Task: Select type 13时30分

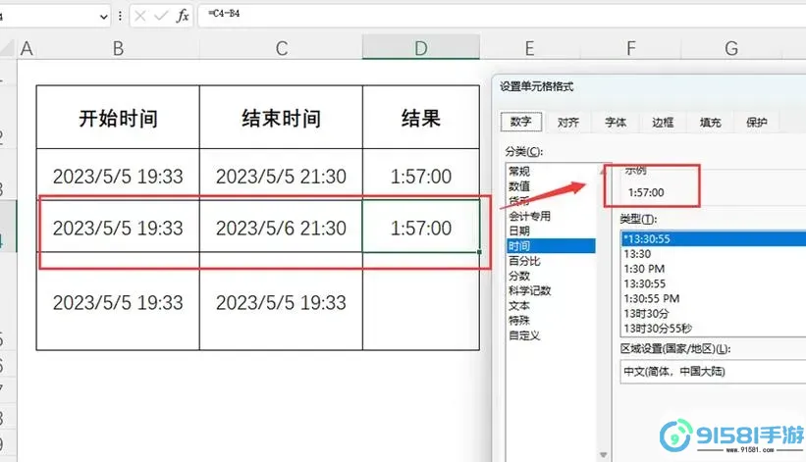Action: (x=714, y=313)
